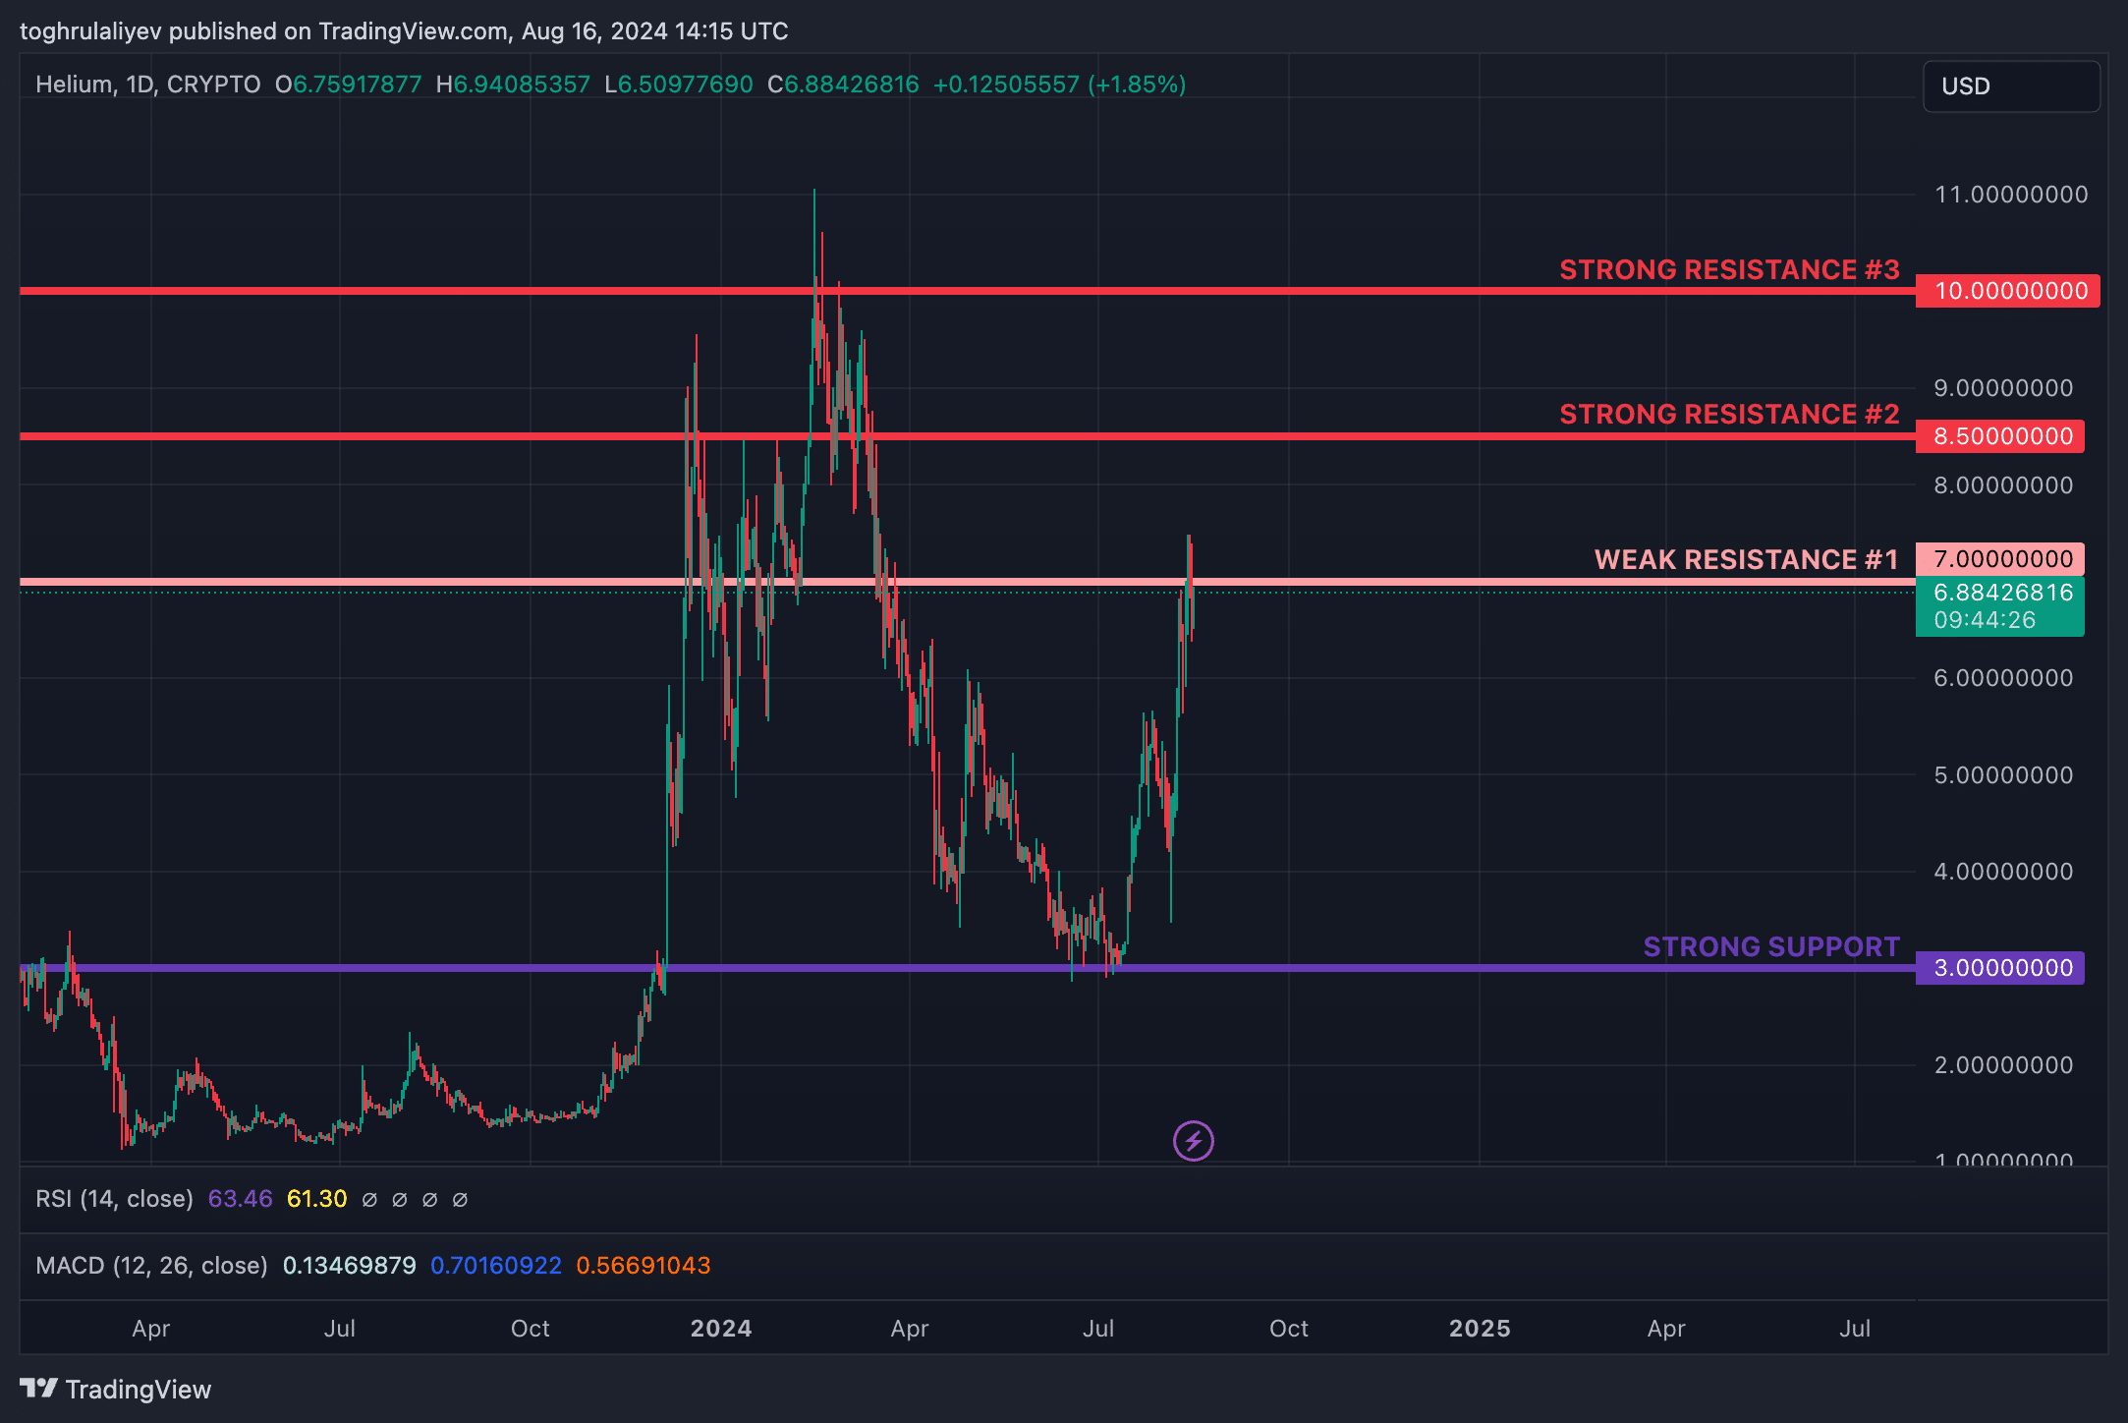Click the low price value L6.50977690
This screenshot has width=2128, height=1423.
[x=679, y=85]
